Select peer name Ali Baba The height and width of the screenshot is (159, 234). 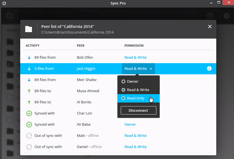[84, 124]
